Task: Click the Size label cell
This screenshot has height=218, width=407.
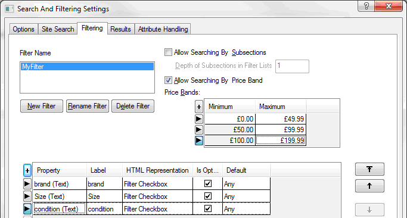Action: [x=105, y=197]
